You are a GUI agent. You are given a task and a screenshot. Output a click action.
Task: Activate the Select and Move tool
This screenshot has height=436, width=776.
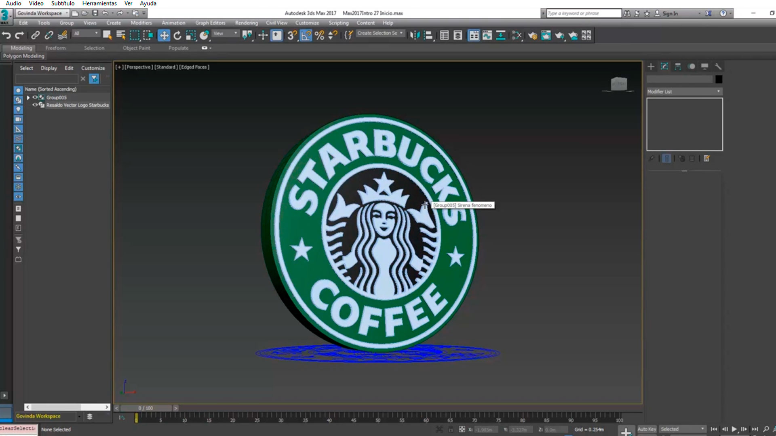[x=164, y=36]
